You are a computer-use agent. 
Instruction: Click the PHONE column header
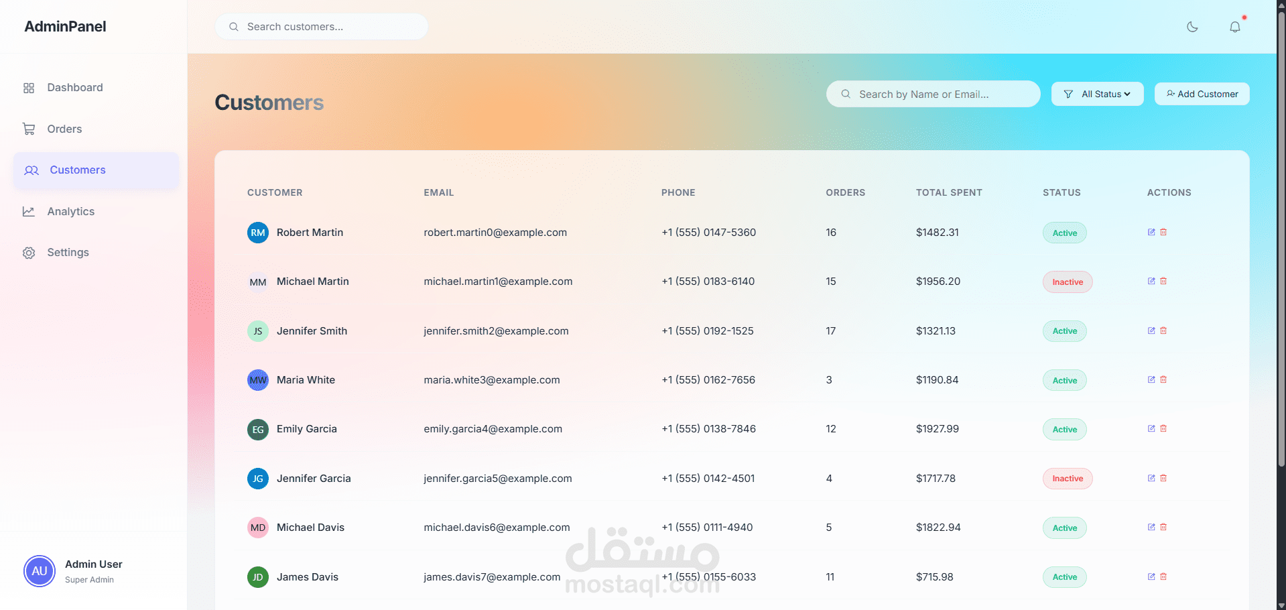pyautogui.click(x=678, y=192)
